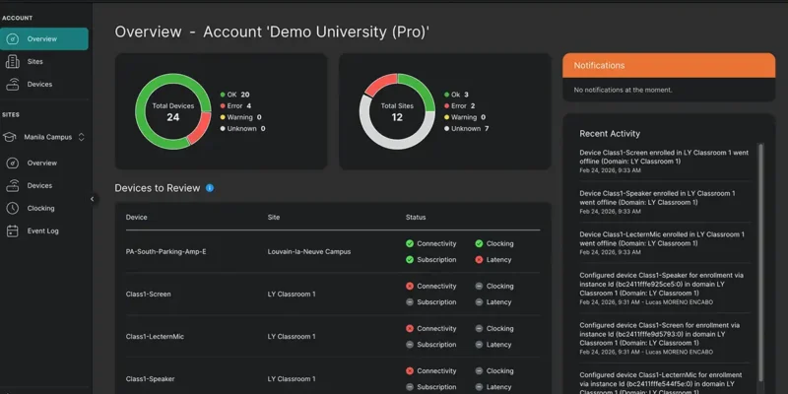Click the red Error segment of devices chart
788x394 pixels.
pos(201,128)
